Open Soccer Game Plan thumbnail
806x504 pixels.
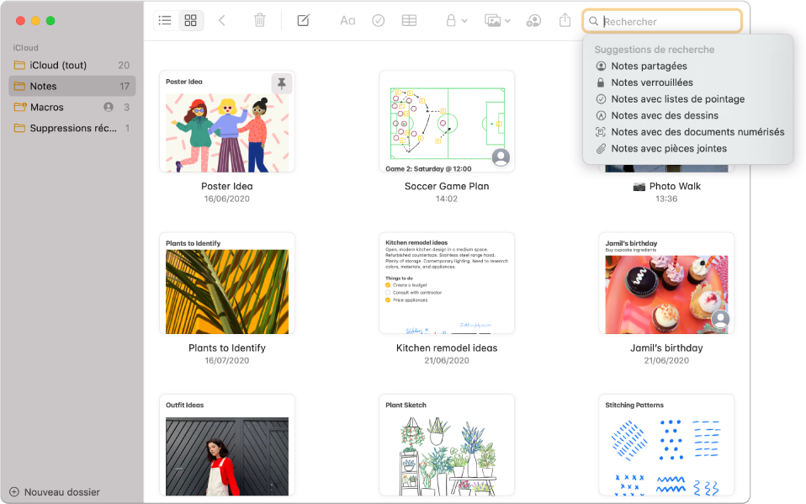[x=447, y=121]
